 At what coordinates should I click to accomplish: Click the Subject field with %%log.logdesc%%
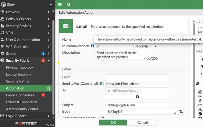tap(137, 105)
